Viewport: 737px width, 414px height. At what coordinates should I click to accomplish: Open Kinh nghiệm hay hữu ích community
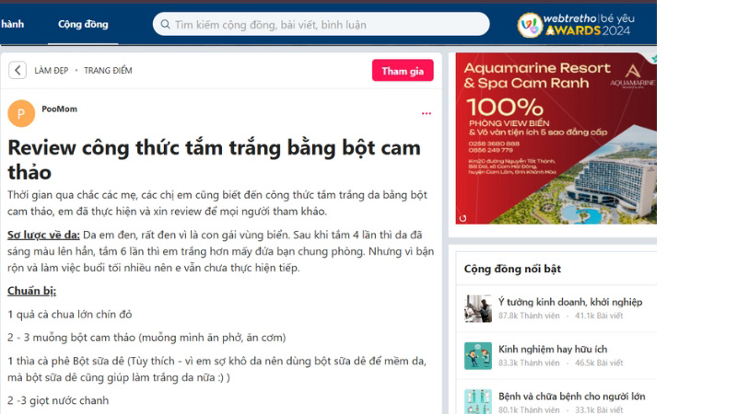pos(553,350)
